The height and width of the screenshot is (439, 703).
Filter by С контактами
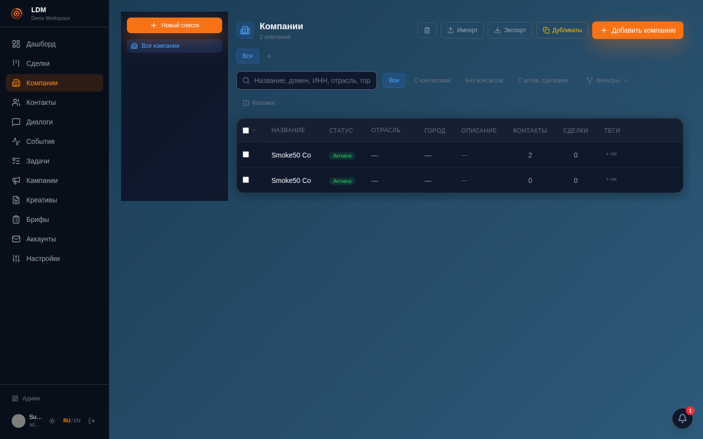[432, 80]
